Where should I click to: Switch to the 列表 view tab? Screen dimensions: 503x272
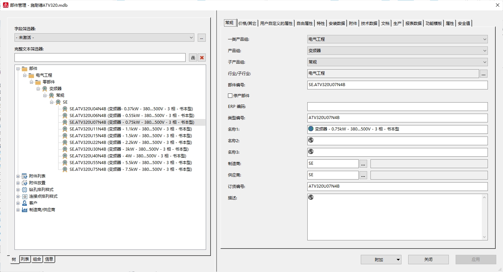click(25, 259)
